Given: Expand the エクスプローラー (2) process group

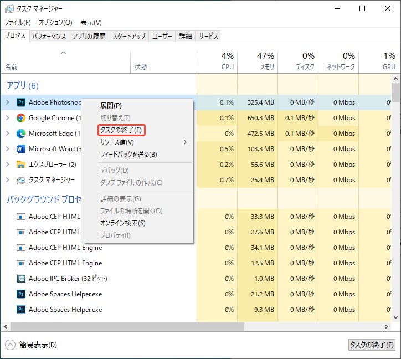Looking at the screenshot, I should click(7, 165).
